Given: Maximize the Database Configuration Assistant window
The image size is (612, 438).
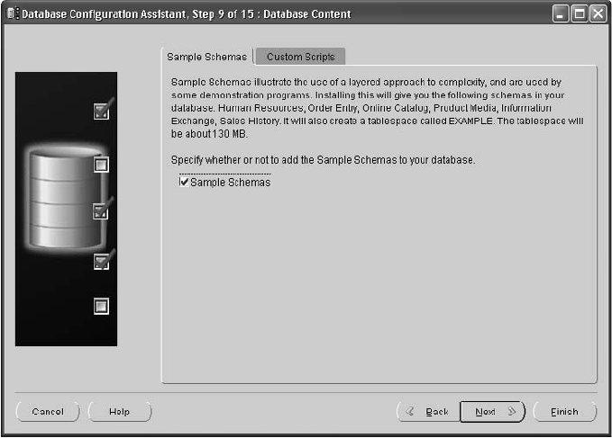Looking at the screenshot, I should pyautogui.click(x=580, y=14).
